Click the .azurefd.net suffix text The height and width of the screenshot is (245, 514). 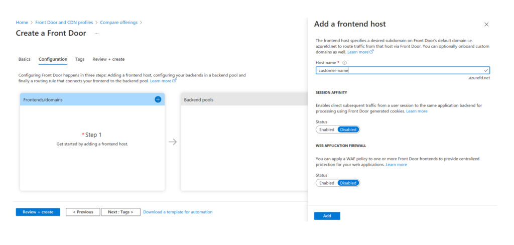click(479, 78)
